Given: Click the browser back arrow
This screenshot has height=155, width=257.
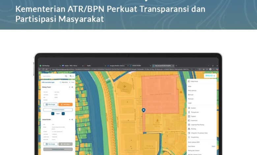Looking at the screenshot, I should click(x=40, y=69).
